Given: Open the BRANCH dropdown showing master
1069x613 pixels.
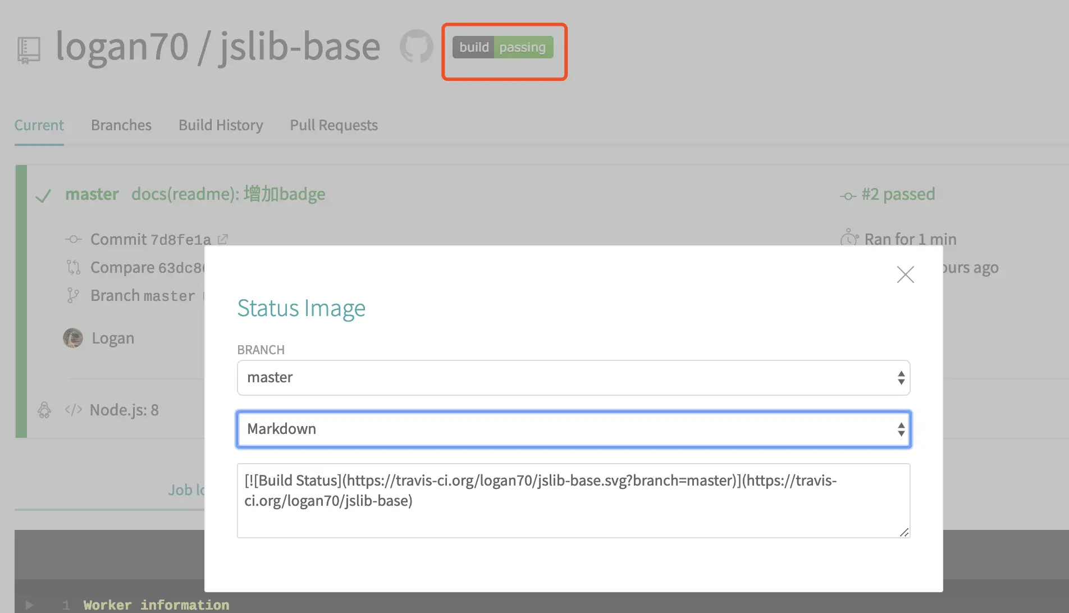Looking at the screenshot, I should 573,378.
